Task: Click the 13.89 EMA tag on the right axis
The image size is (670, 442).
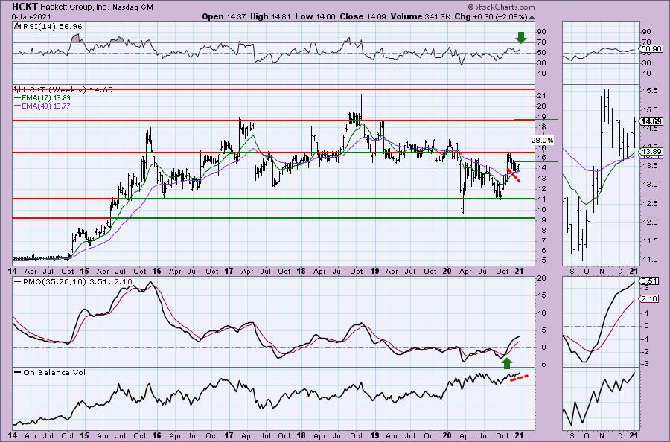Action: click(651, 152)
